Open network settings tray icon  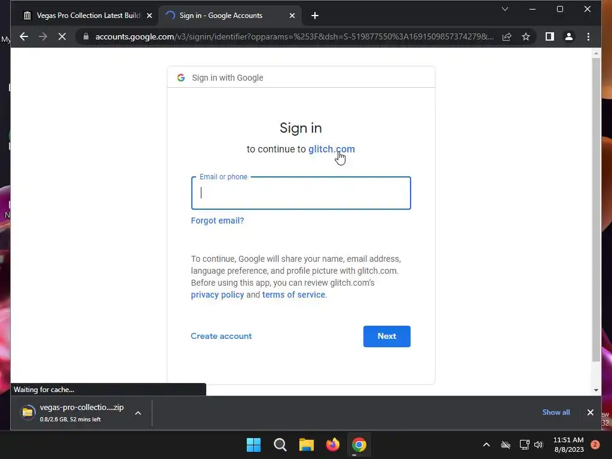point(524,445)
